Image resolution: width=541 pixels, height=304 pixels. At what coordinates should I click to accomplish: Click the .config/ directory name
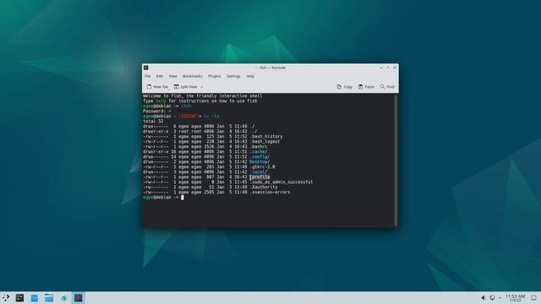260,157
